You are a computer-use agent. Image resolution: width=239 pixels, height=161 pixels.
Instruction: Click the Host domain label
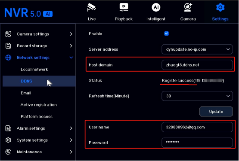(x=101, y=65)
